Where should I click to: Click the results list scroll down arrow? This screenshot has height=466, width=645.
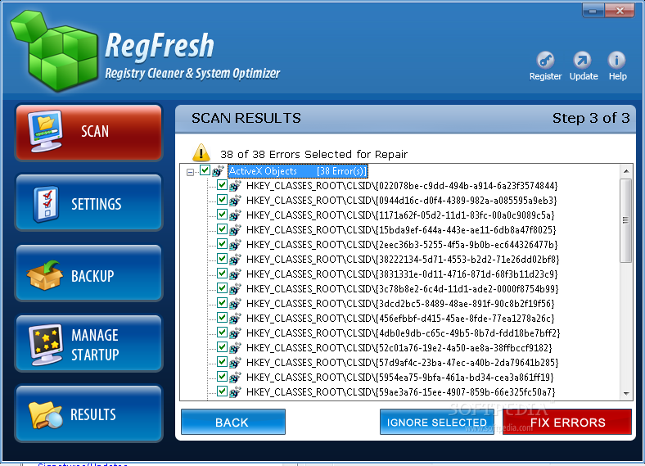tap(625, 394)
